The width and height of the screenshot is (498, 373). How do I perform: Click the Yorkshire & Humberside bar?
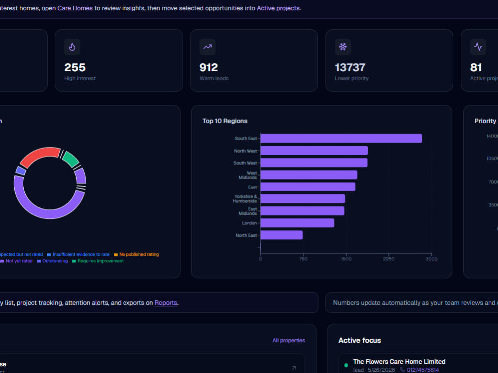click(303, 198)
